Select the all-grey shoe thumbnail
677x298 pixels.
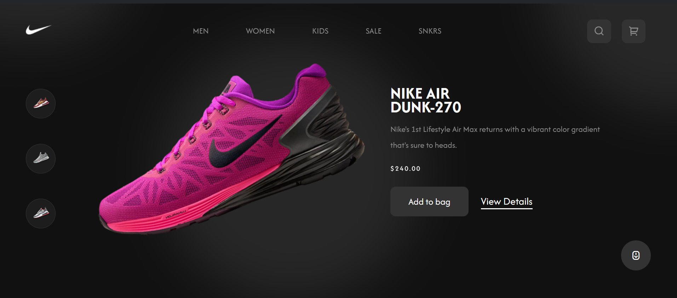tap(41, 159)
